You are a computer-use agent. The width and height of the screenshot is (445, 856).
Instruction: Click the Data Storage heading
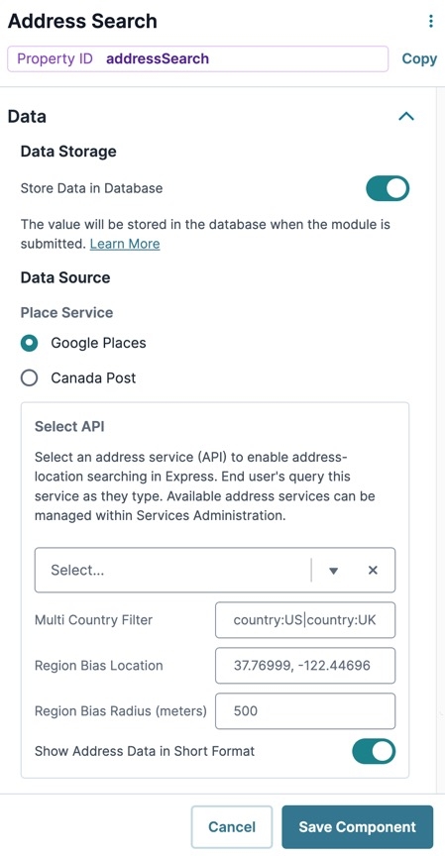(x=68, y=152)
